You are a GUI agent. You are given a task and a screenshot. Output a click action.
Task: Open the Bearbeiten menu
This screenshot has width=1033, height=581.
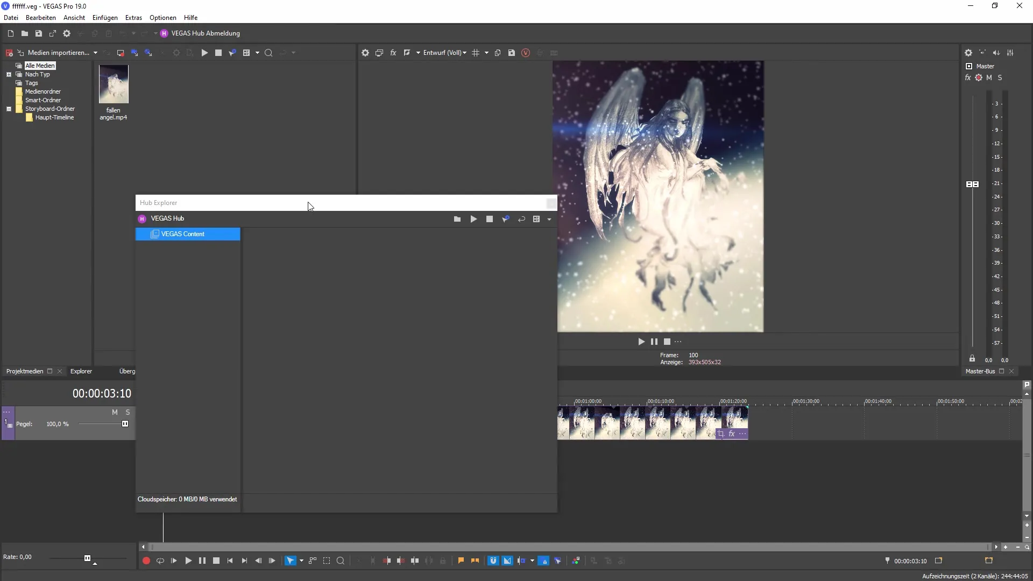41,18
